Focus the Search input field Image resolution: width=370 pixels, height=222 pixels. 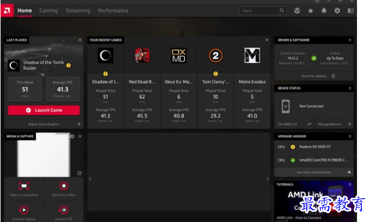pyautogui.click(x=263, y=11)
